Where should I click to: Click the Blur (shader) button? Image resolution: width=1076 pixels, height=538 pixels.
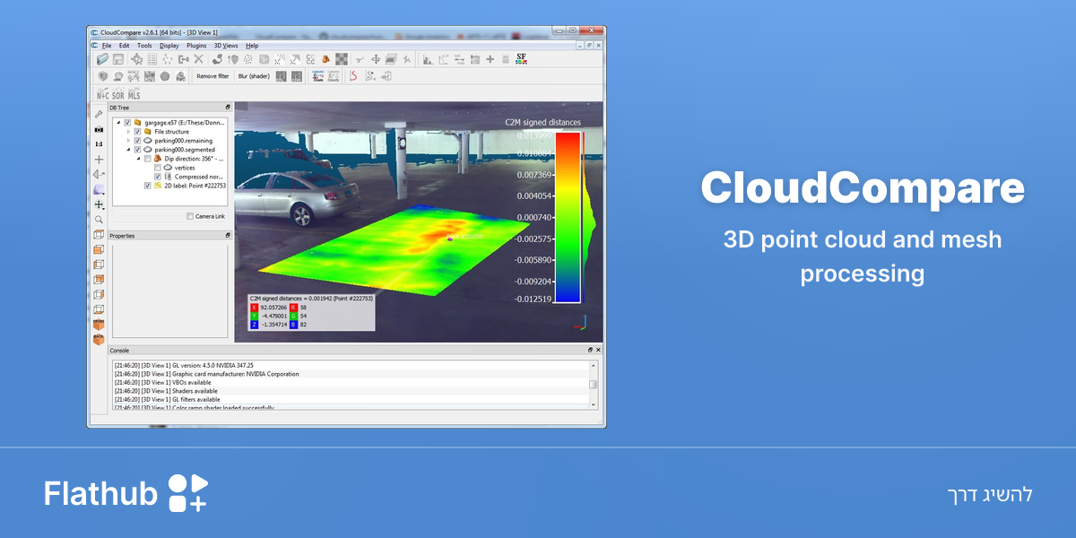coord(254,76)
